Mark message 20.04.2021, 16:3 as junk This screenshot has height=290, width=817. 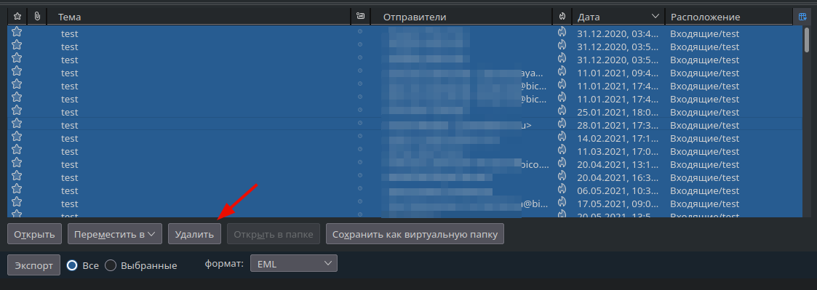562,175
